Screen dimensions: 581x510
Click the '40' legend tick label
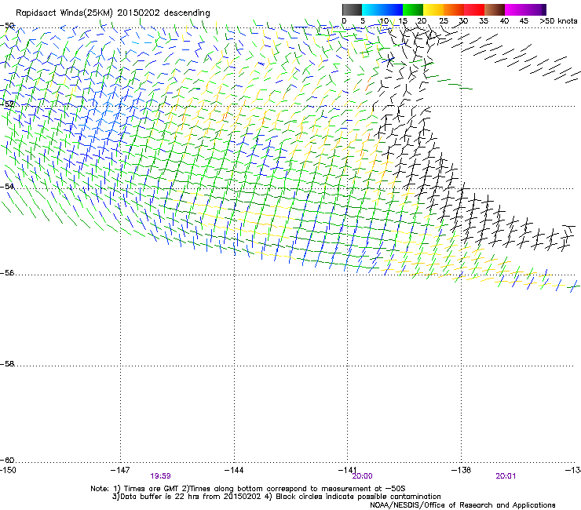tap(504, 21)
